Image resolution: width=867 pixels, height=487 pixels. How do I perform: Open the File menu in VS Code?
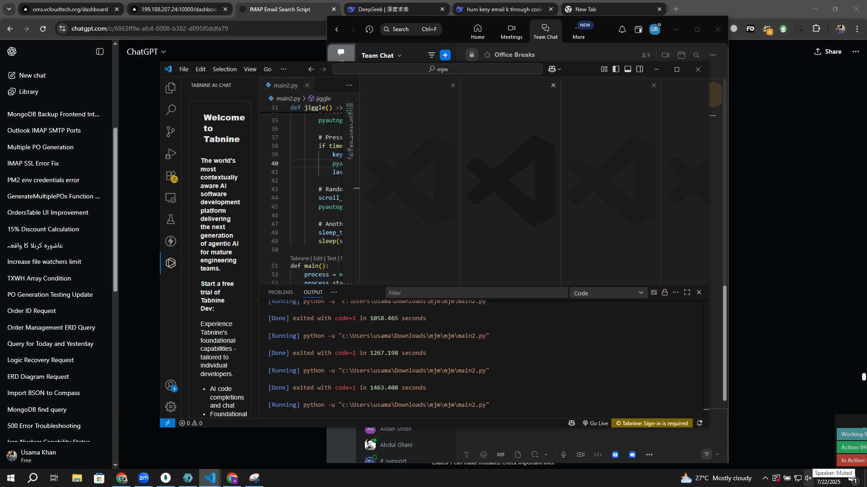(x=184, y=69)
